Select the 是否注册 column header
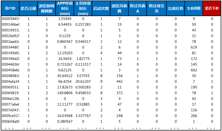 click(28, 8)
